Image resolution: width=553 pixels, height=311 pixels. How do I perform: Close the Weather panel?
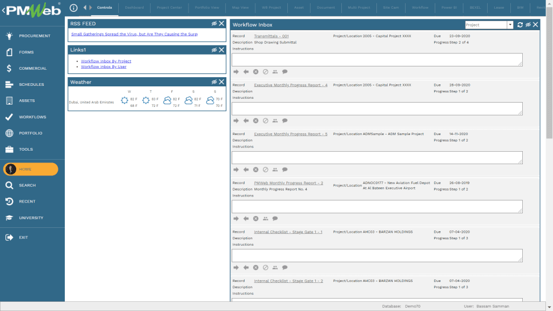pos(221,82)
